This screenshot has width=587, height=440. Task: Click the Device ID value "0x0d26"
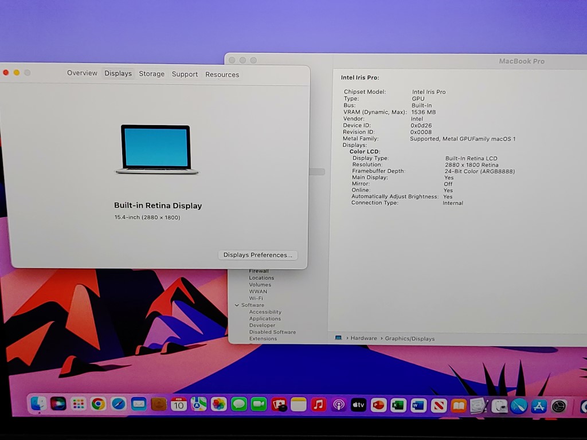click(421, 125)
